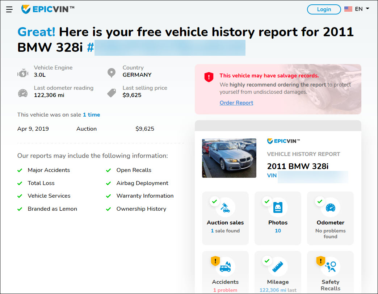Screen dimensions: 378x294
Task: Click green checkmark beside Open Recalls
Action: tap(109, 171)
